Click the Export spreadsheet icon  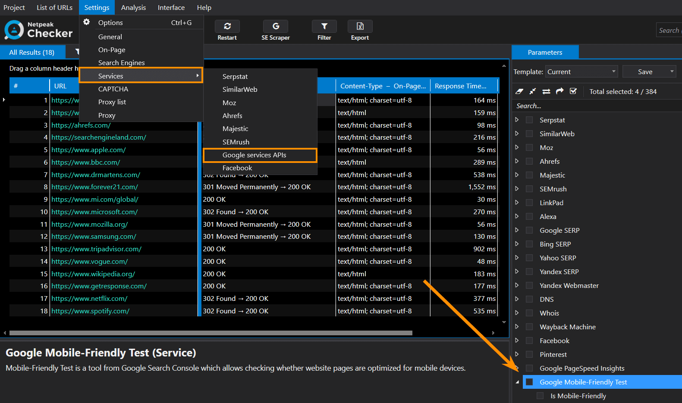360,26
